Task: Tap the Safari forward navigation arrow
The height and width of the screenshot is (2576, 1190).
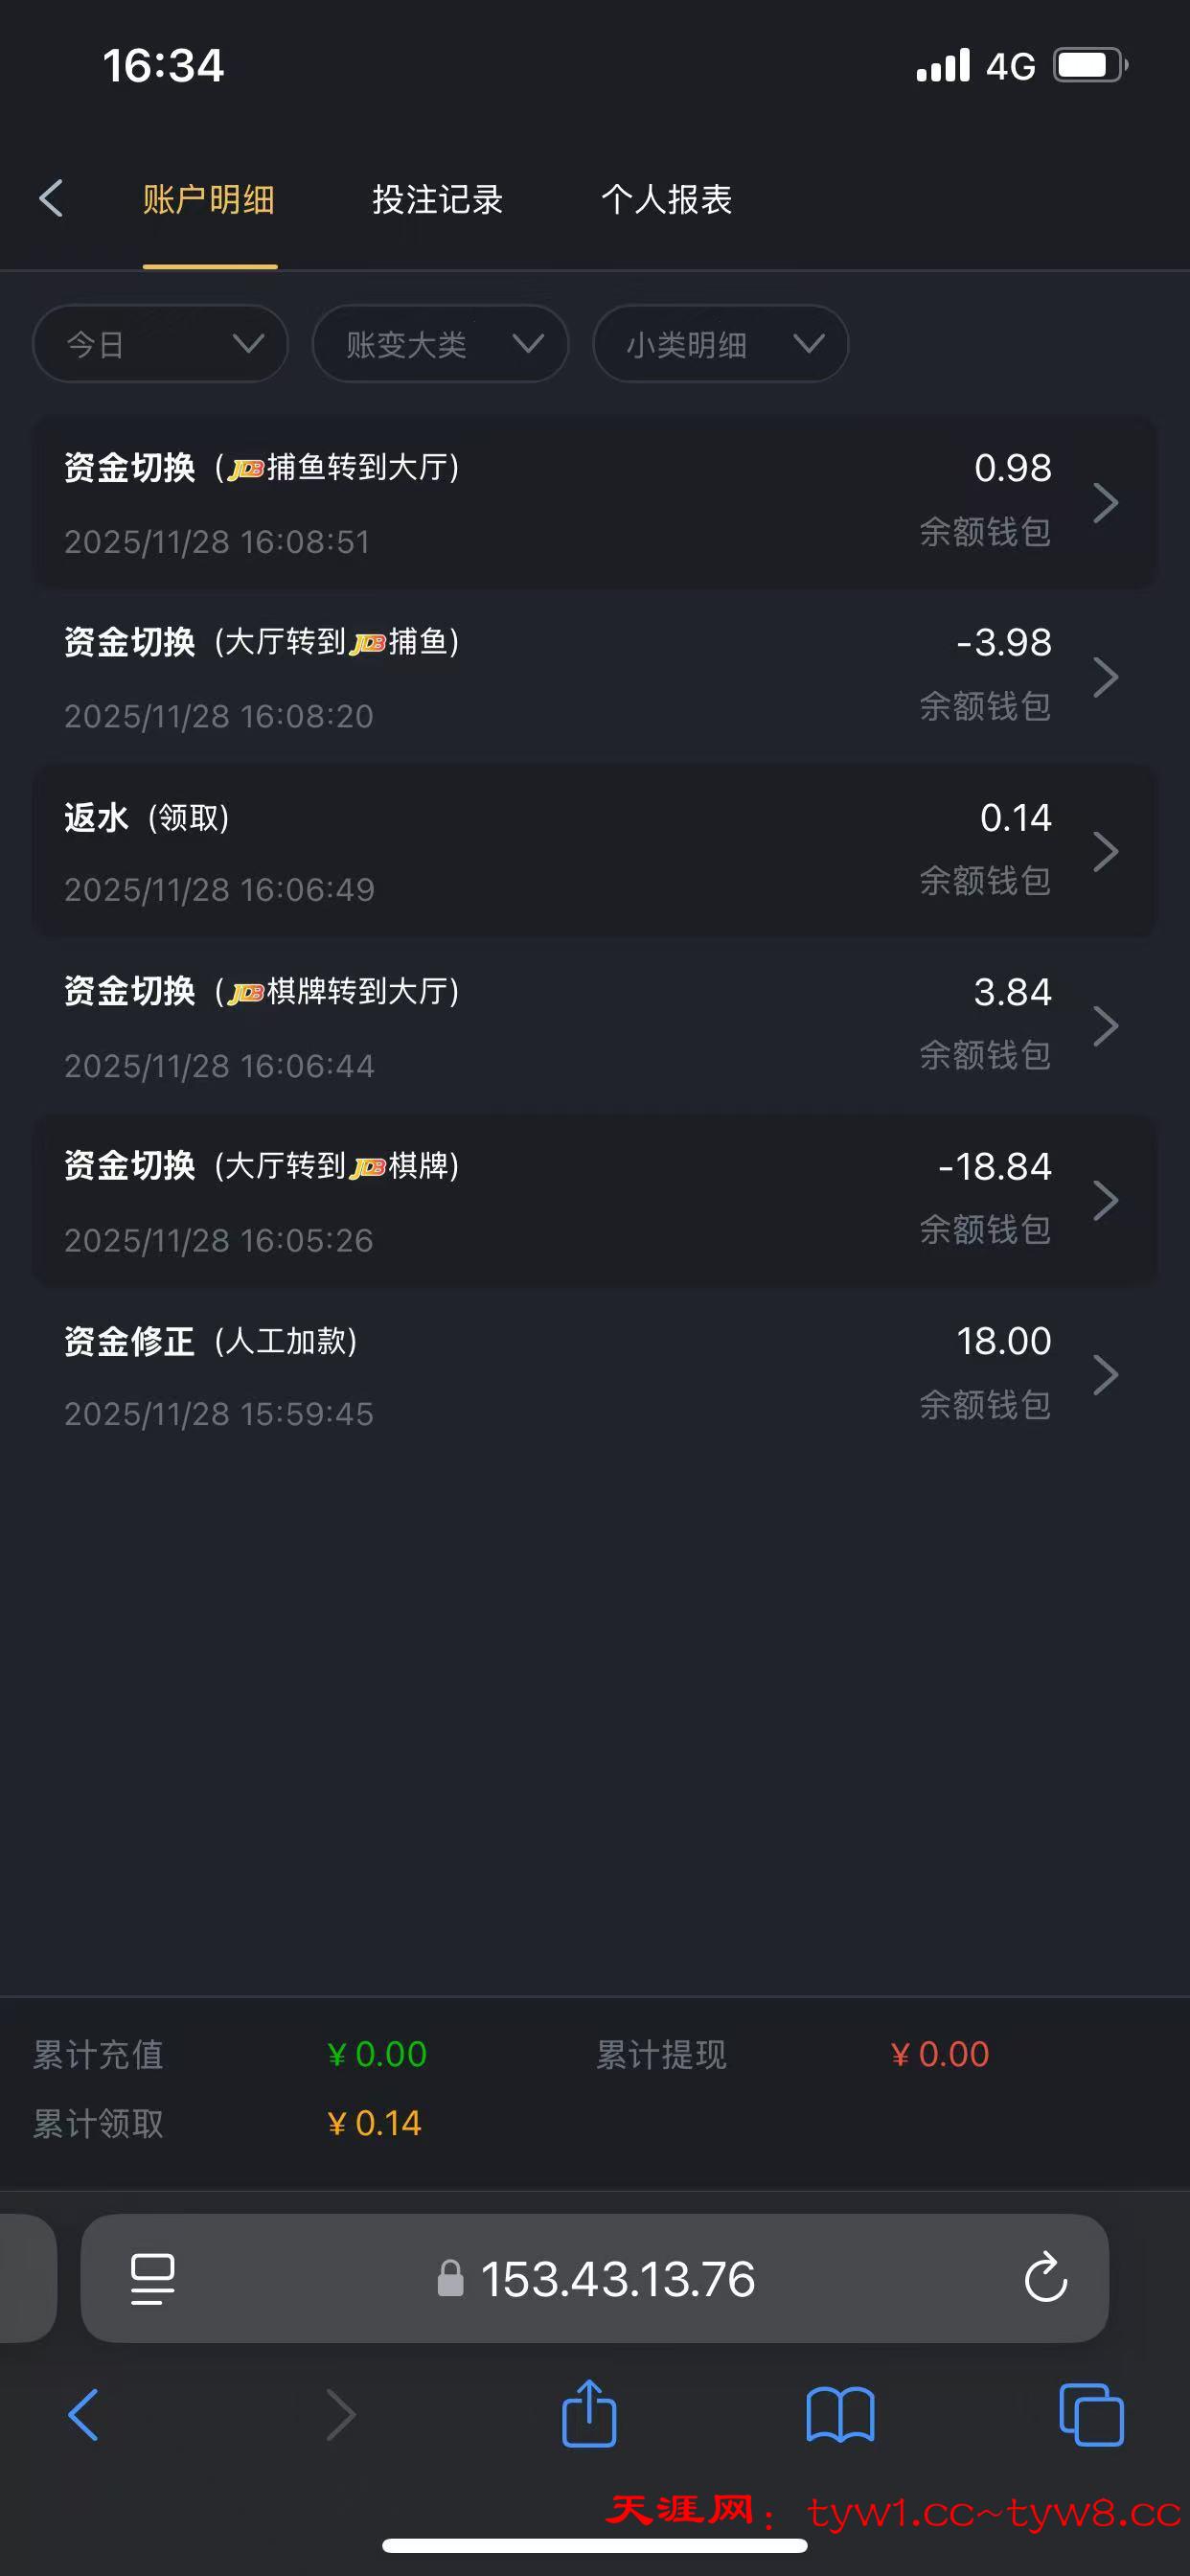Action: [x=341, y=2414]
